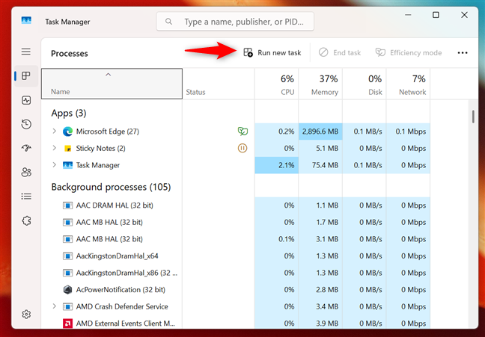The width and height of the screenshot is (485, 337).
Task: Click the 75.4 MB memory cell
Action: [x=320, y=165]
